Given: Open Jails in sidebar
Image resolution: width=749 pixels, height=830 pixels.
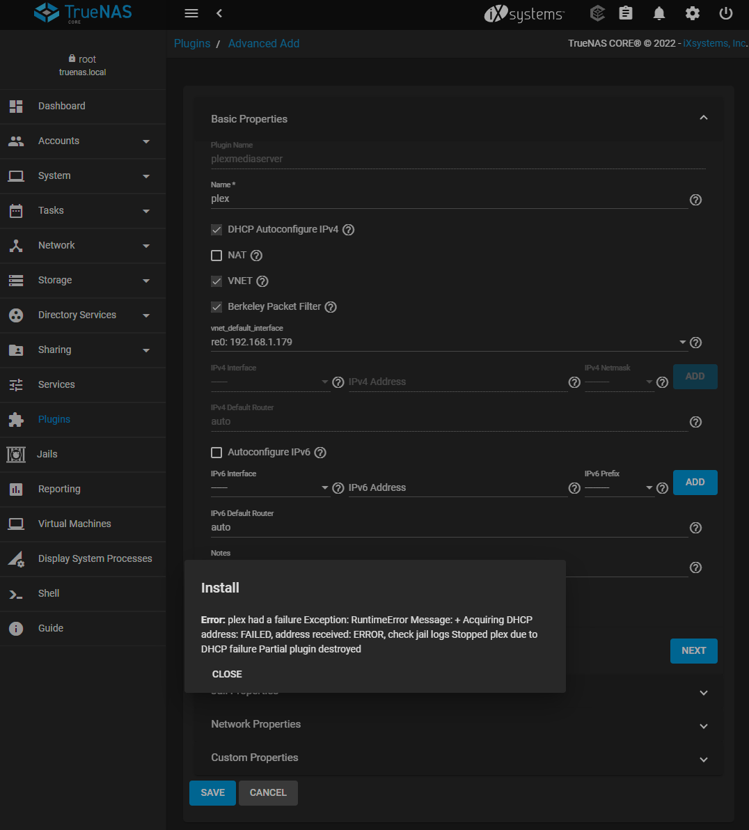Looking at the screenshot, I should [x=83, y=454].
